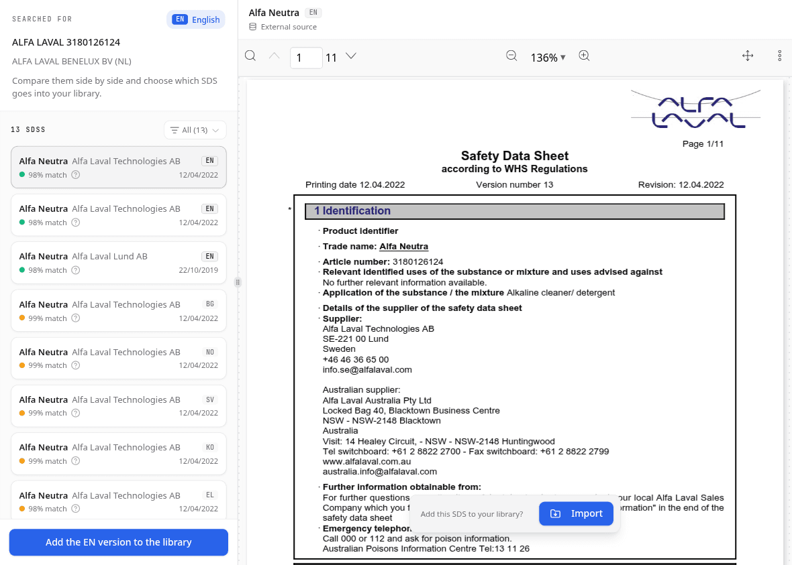Click the Alfa Laval logo in the document
792x565 pixels.
coord(696,109)
